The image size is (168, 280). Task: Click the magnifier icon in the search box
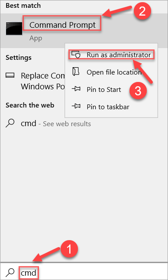[x=10, y=273]
